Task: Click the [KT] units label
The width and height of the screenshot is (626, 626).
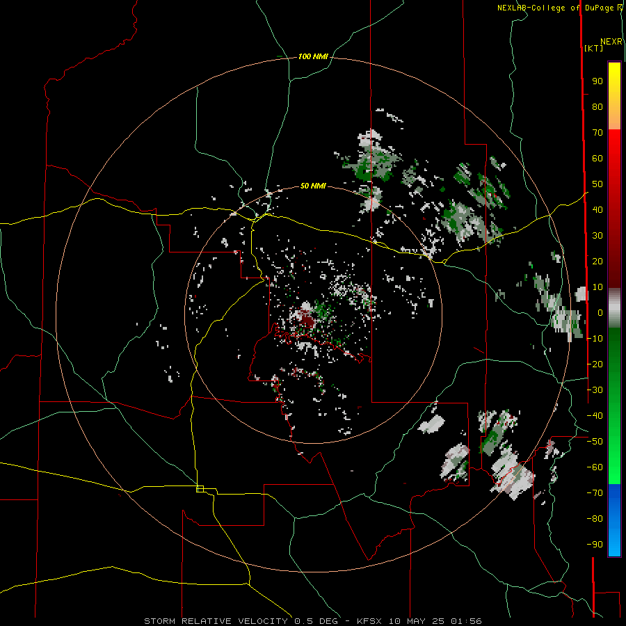Action: 593,48
